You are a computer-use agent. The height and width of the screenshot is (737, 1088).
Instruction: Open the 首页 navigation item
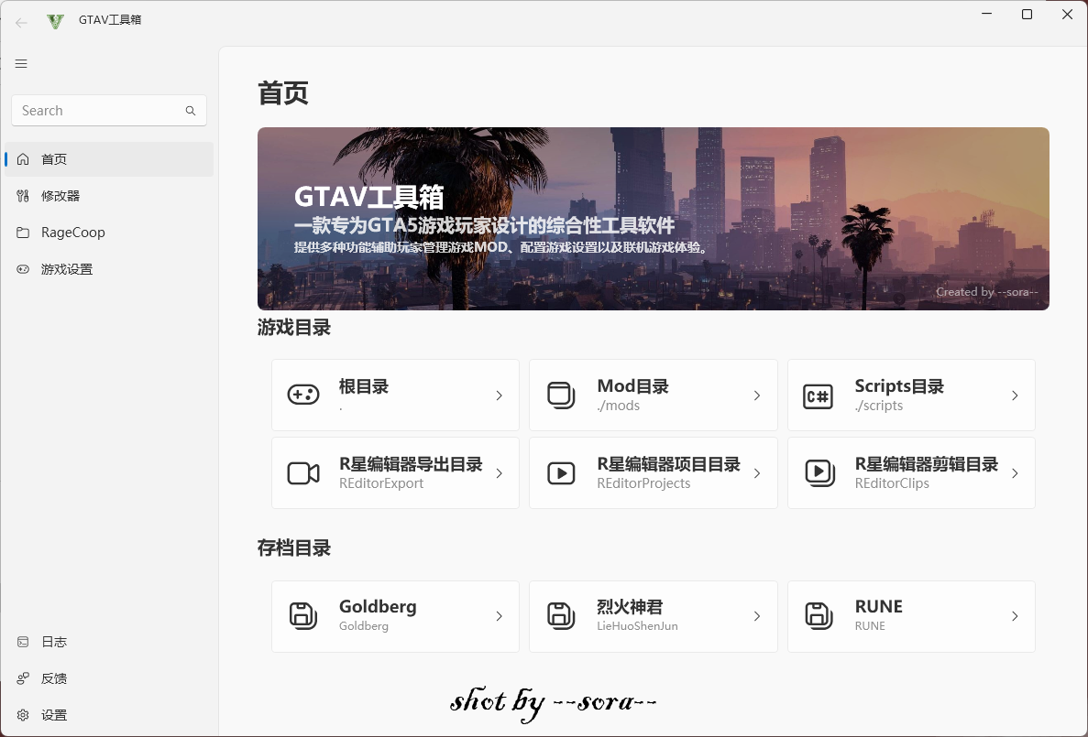click(109, 159)
